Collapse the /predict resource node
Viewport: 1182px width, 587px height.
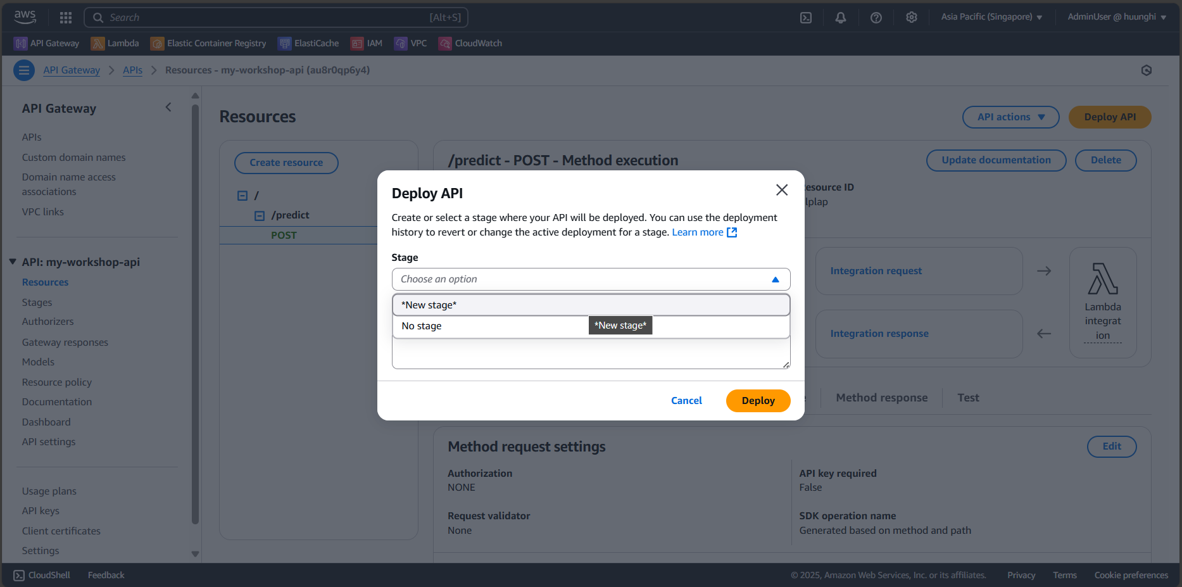tap(260, 216)
